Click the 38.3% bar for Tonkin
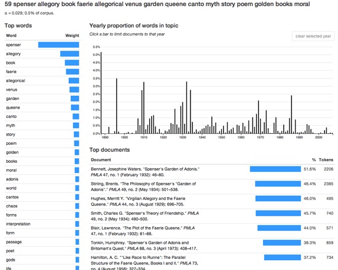This screenshot has width=338, height=270. point(281,242)
